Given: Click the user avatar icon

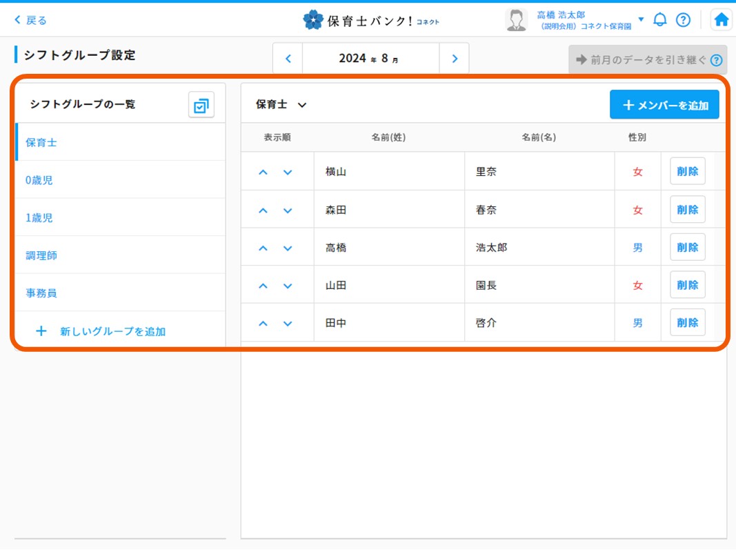Looking at the screenshot, I should pos(515,20).
